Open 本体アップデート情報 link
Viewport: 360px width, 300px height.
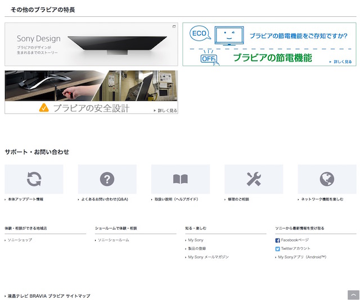(25, 199)
